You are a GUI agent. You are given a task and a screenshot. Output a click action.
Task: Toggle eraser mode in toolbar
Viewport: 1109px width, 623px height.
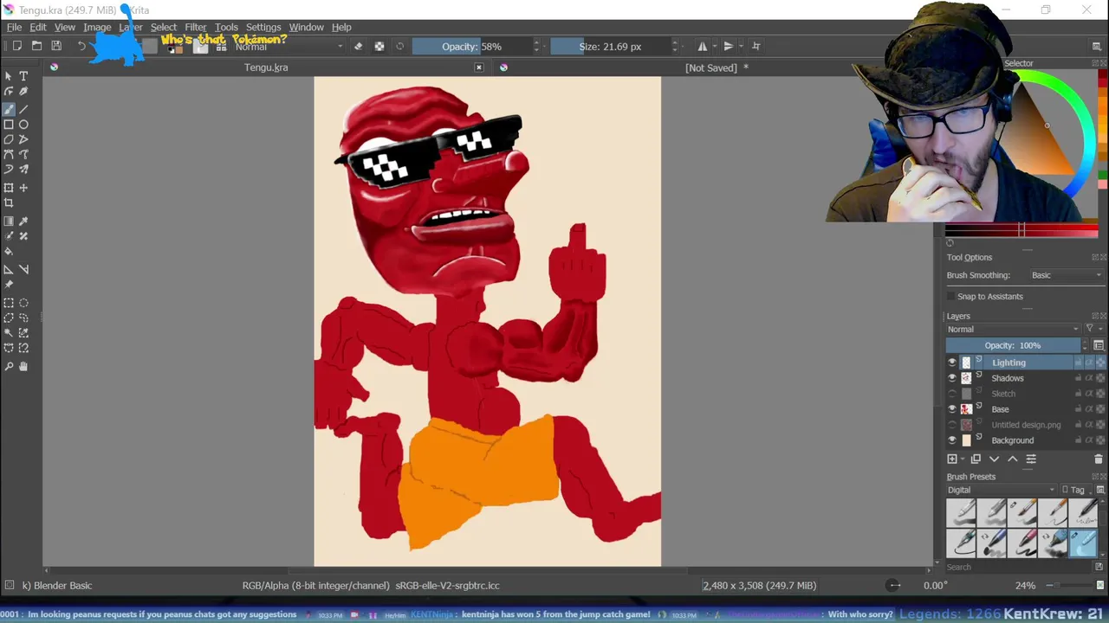pos(359,47)
